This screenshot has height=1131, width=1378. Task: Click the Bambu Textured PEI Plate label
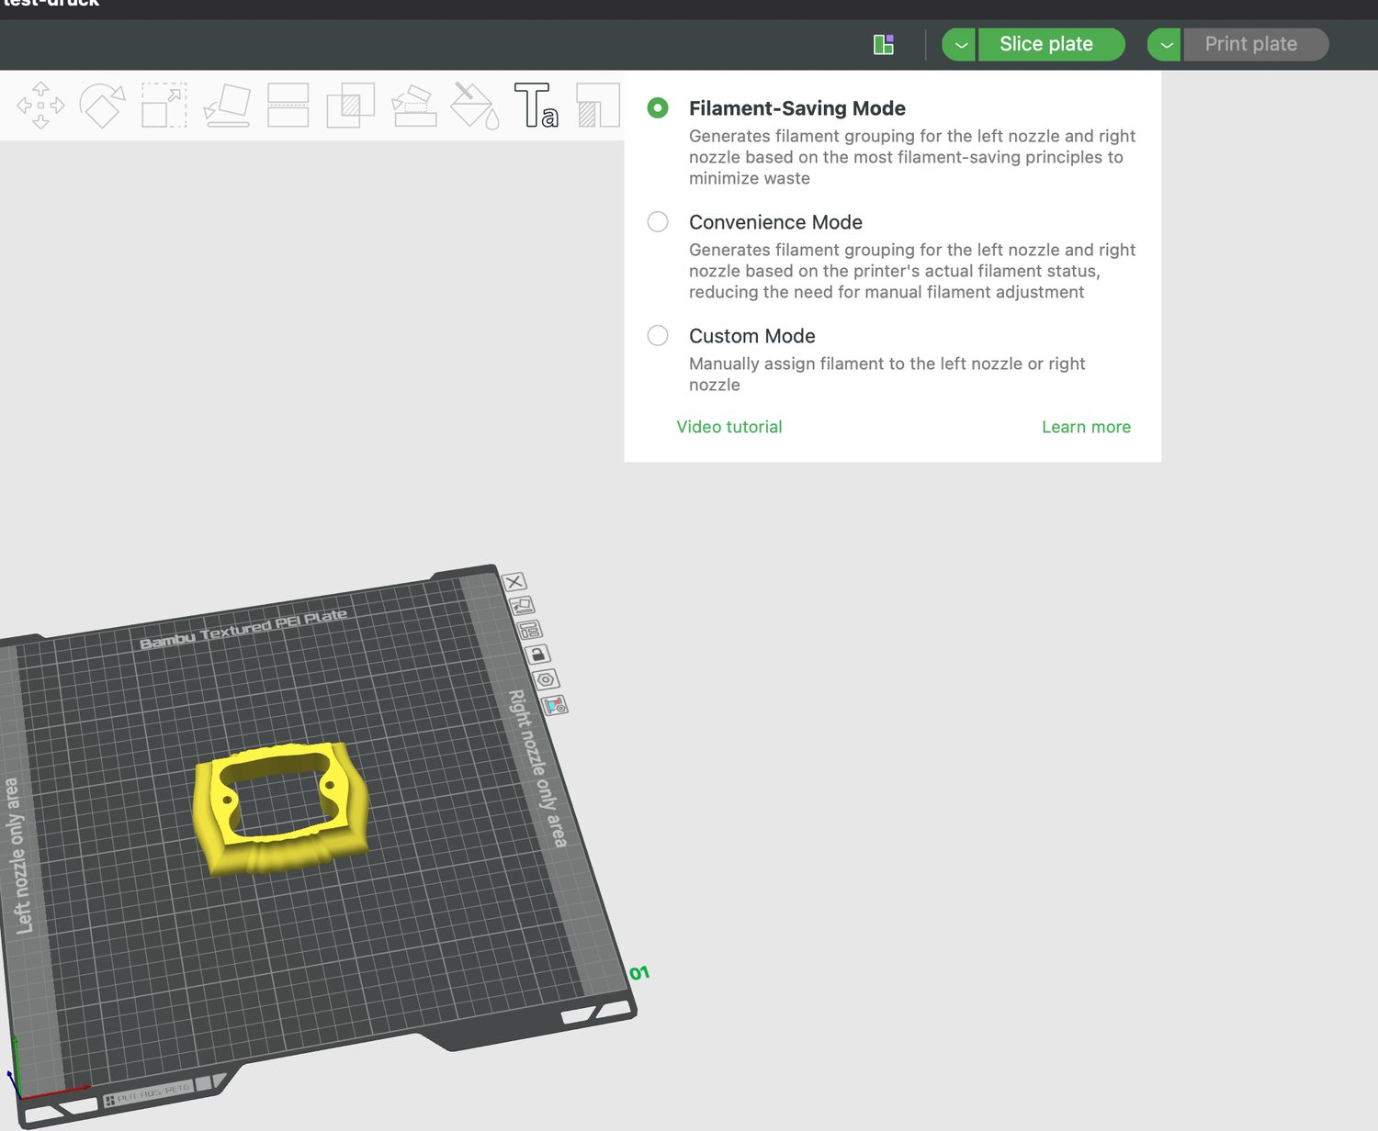pos(243,629)
